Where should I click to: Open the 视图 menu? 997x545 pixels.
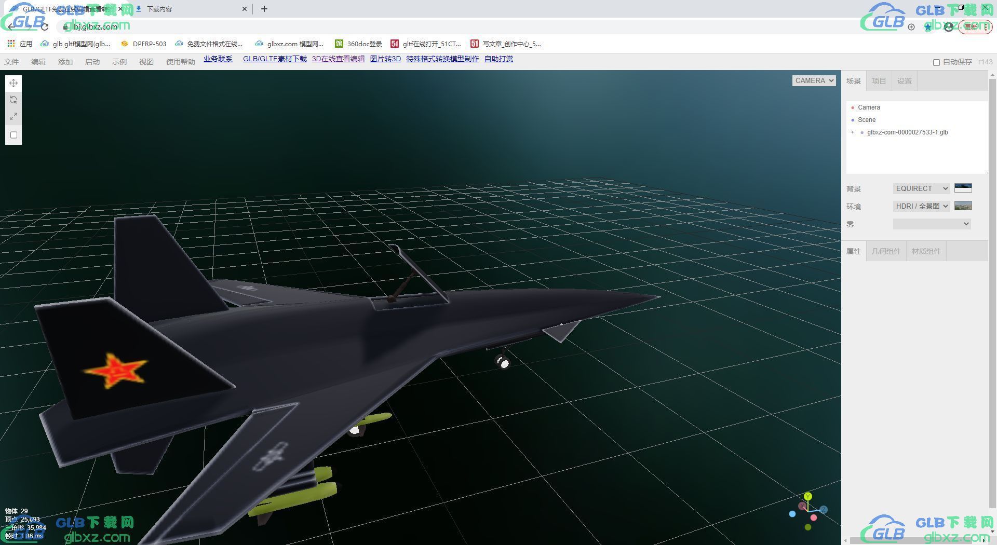(x=146, y=62)
